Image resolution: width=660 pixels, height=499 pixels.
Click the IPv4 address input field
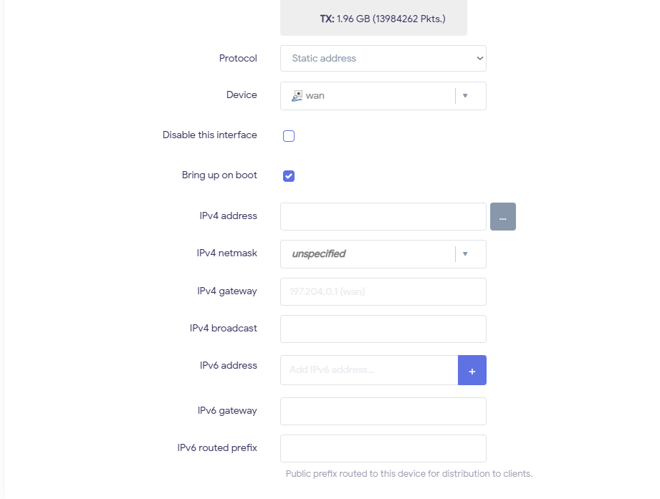383,217
